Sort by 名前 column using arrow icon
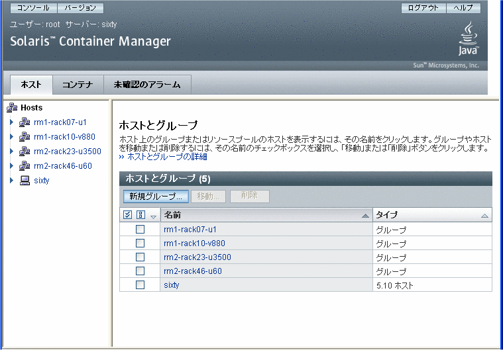 (x=365, y=216)
